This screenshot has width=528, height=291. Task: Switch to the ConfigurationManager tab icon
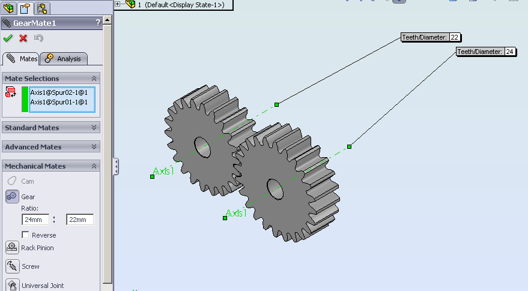click(42, 8)
